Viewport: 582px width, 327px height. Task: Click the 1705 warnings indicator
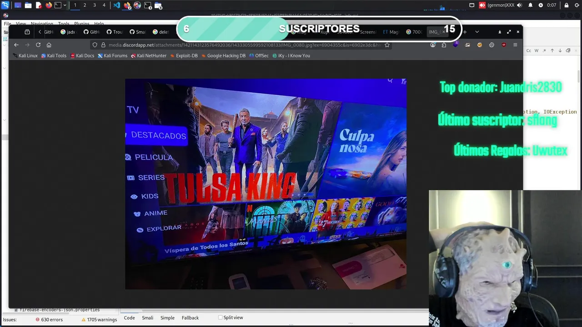99,320
